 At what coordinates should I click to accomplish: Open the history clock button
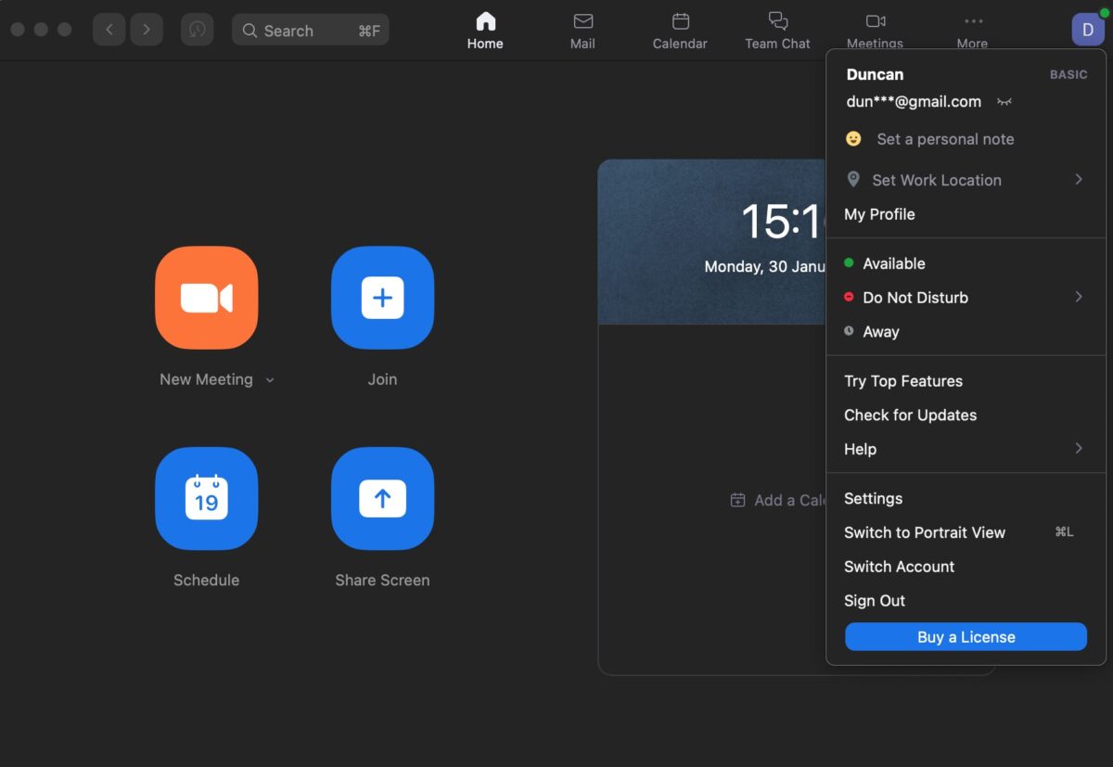pos(197,30)
